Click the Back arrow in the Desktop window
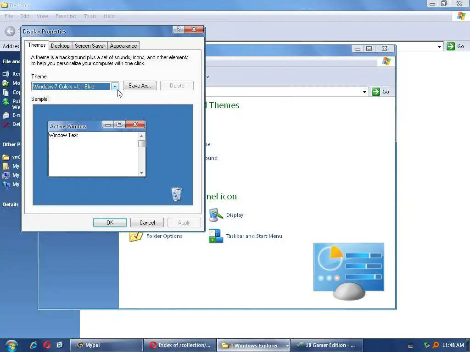470x352 pixels. click(x=10, y=31)
